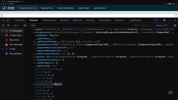The image size is (178, 100).
Task: Click the browser back arrow
Action: (1, 4)
